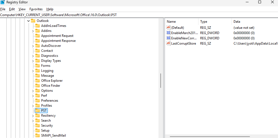278x138 pixels.
Task: Expand the Diagnostics key
Action: 33,56
